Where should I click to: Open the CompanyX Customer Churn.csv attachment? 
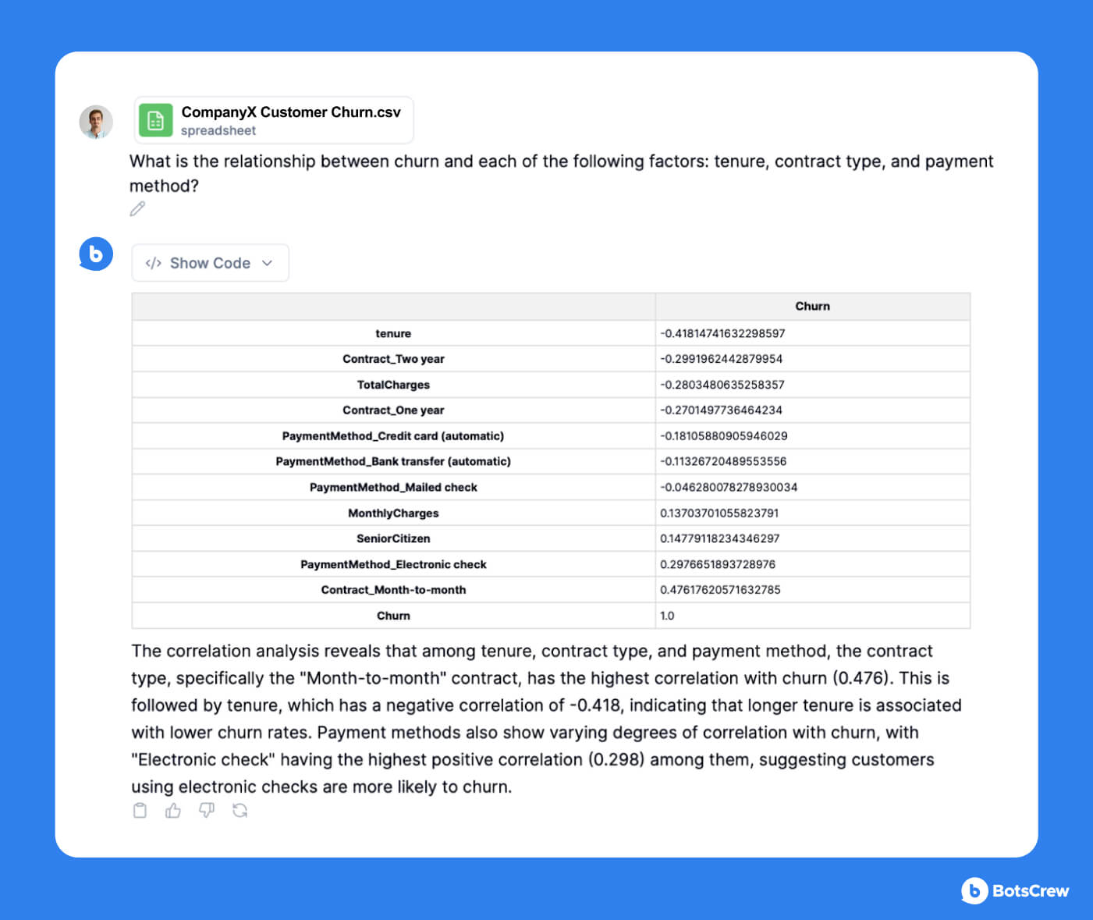coord(274,120)
